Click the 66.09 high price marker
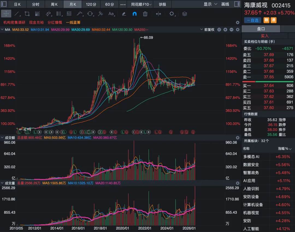The width and height of the screenshot is (295, 232). click(147, 38)
